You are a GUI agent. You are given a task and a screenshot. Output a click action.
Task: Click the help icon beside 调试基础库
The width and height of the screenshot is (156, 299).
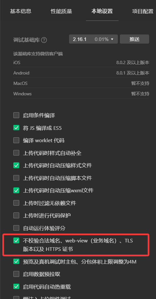44,40
